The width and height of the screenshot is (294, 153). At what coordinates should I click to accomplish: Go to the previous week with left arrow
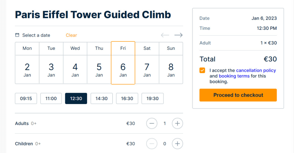point(165,35)
